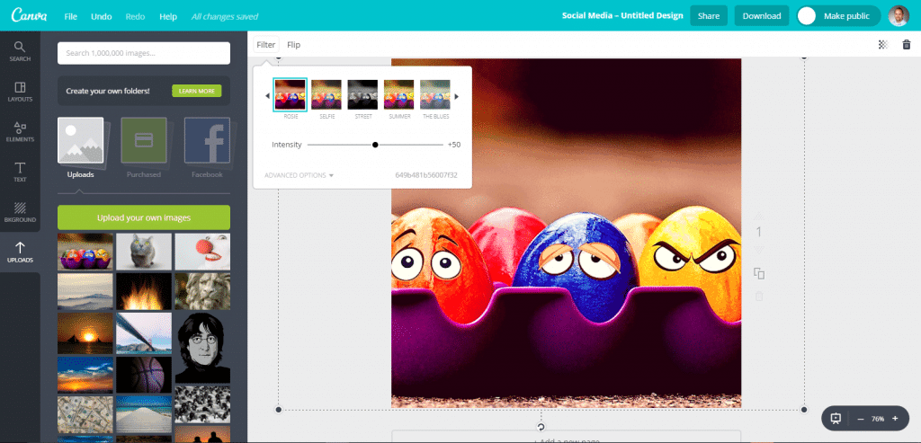Select the Text tool in sidebar
The width and height of the screenshot is (921, 443).
click(20, 173)
